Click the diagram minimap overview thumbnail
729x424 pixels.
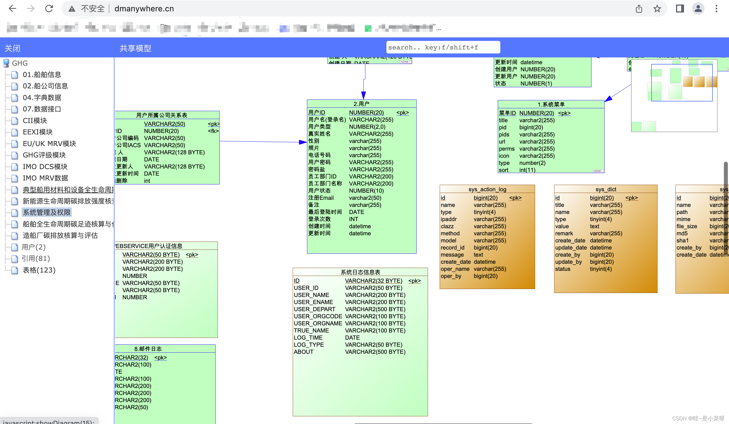pos(674,95)
